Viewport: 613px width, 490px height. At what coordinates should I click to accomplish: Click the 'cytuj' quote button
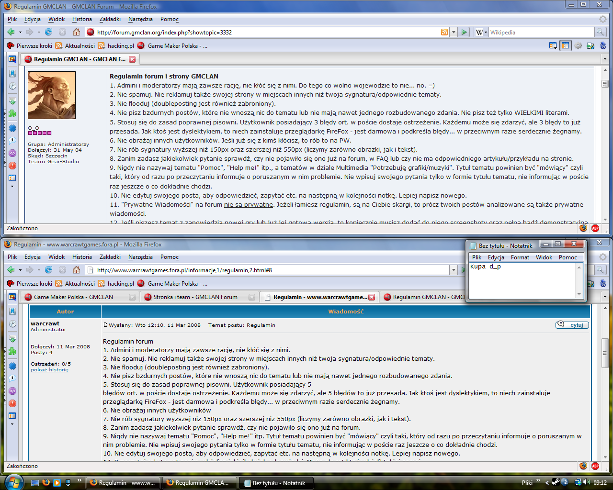(572, 325)
